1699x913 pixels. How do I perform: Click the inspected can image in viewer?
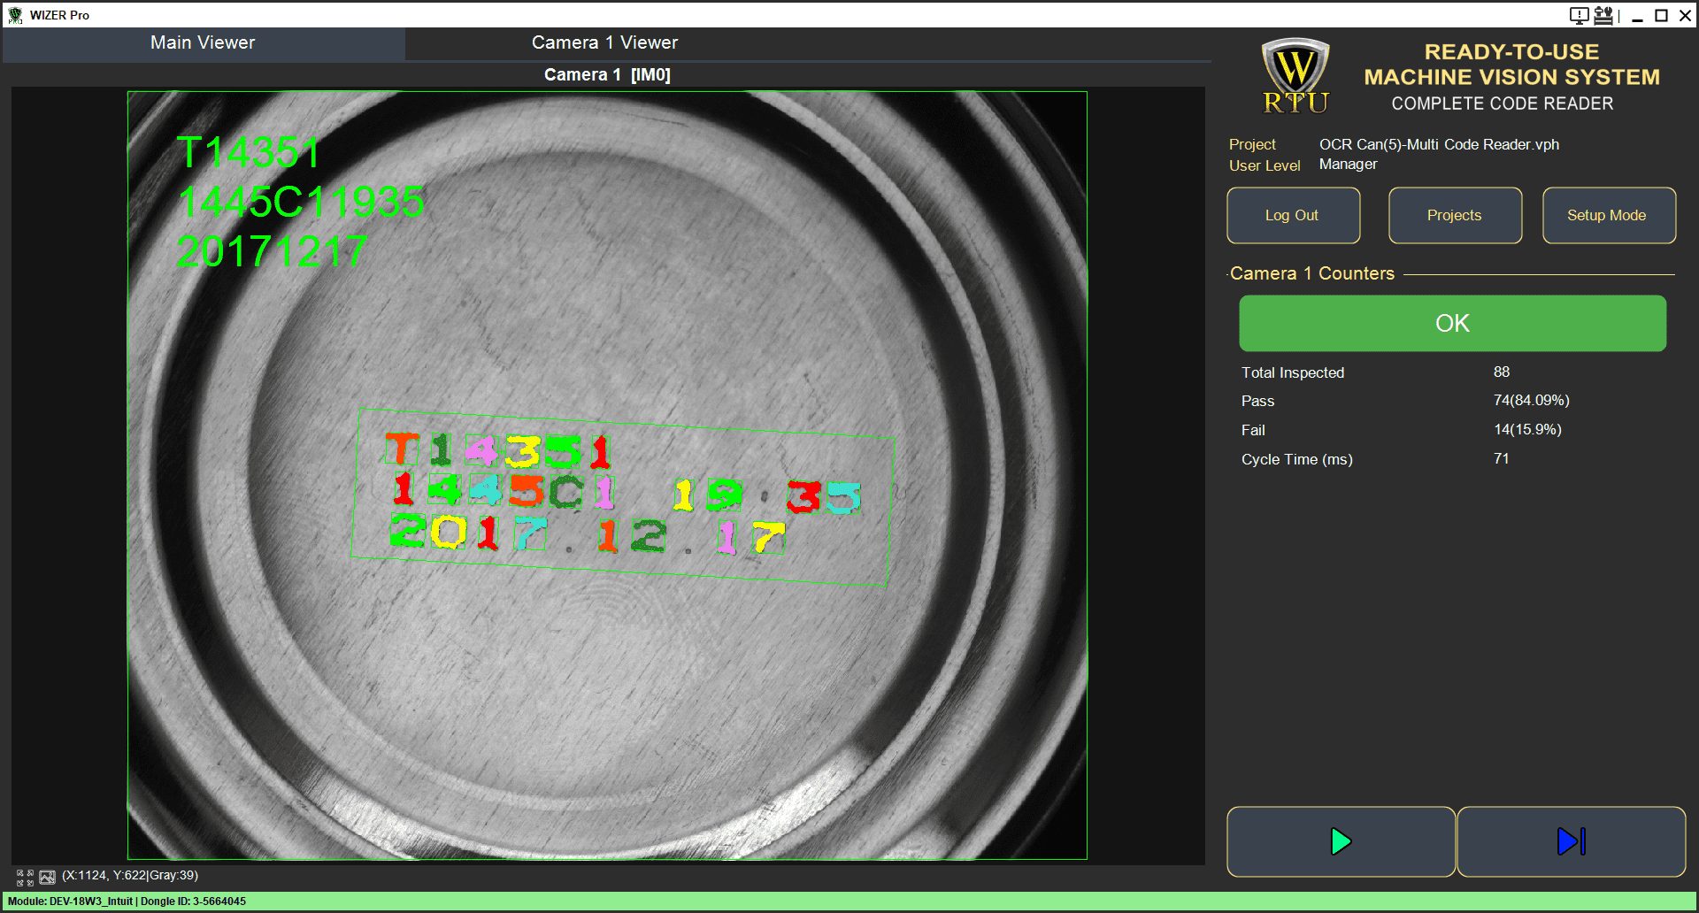pos(607,475)
